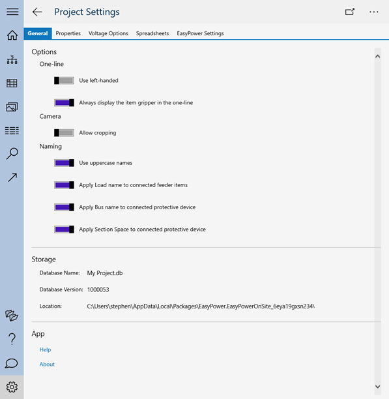Viewport: 389px width, 399px height.
Task: Open the list view icon in sidebar
Action: [x=12, y=130]
